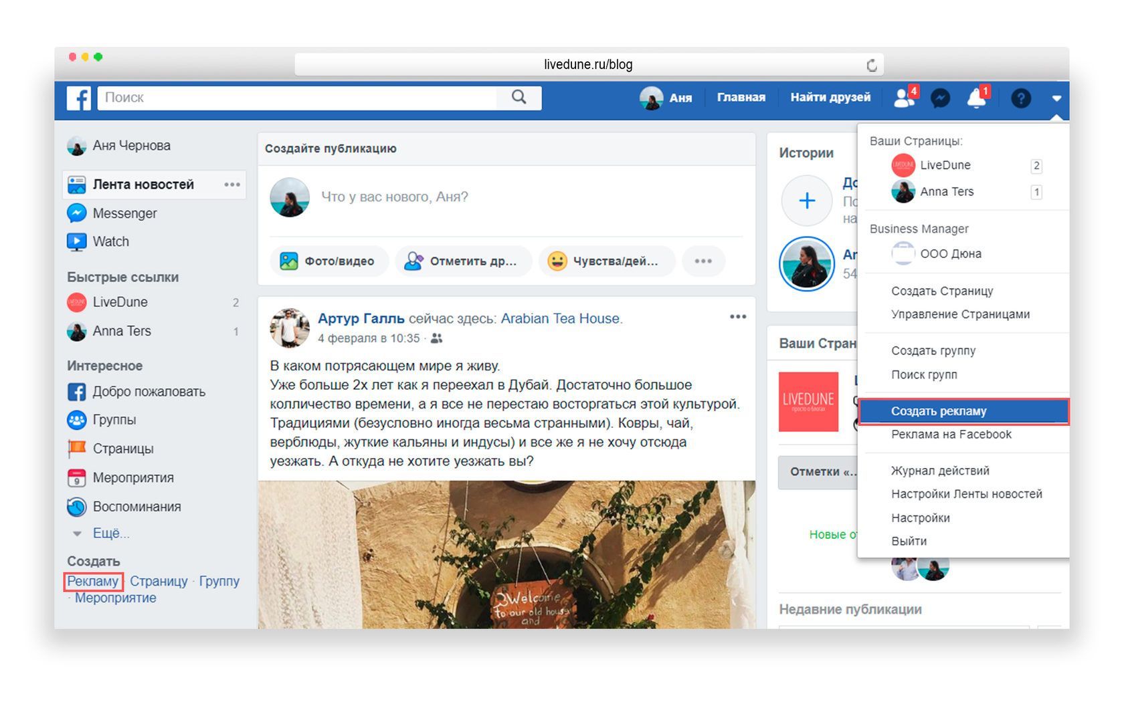Open friend requests icon with badge 4
Image resolution: width=1124 pixels, height=702 pixels.
tap(905, 98)
